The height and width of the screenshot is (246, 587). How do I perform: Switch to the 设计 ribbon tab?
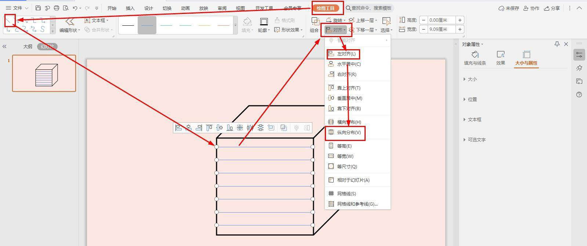(x=149, y=8)
